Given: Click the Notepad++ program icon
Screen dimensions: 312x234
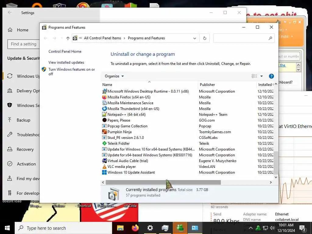Looking at the screenshot, I should click(x=104, y=115).
